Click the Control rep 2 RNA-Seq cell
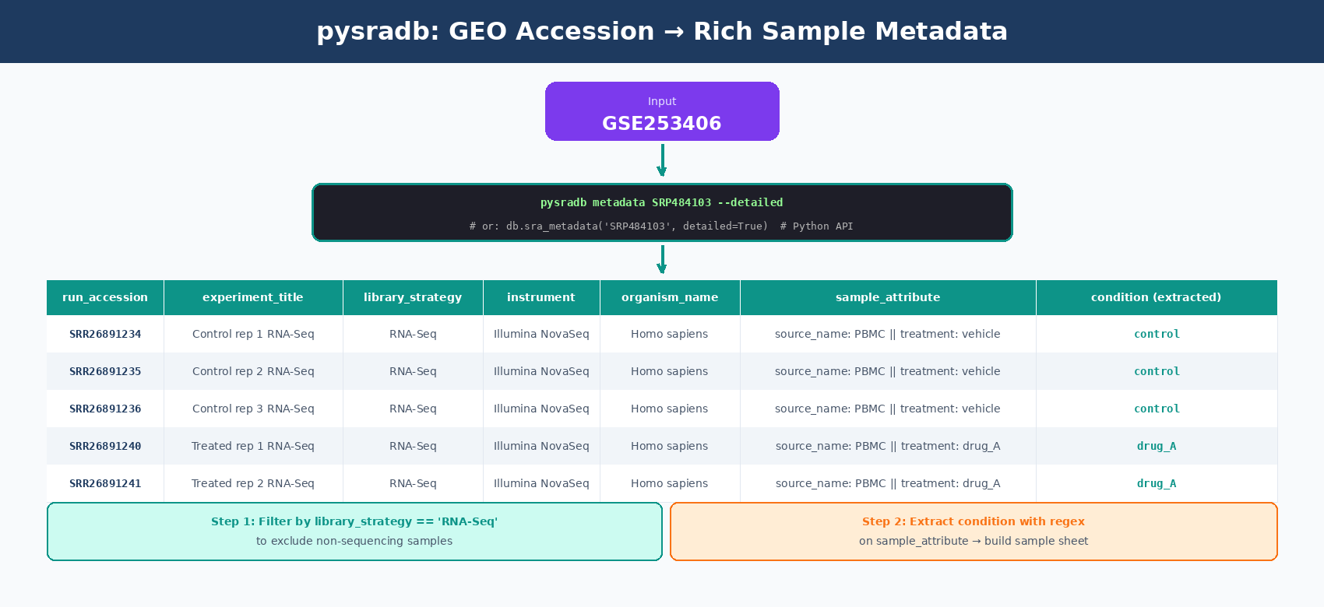Viewport: 1324px width, 607px height. click(x=253, y=371)
